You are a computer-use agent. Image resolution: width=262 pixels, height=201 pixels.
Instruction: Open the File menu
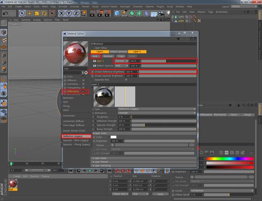(3, 6)
